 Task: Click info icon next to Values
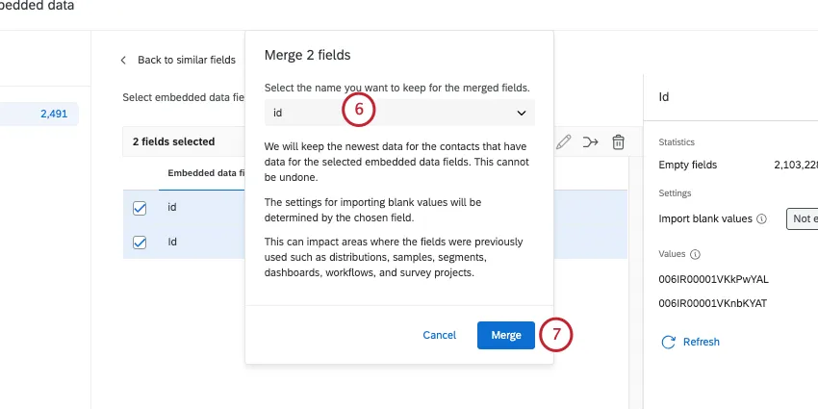click(695, 255)
